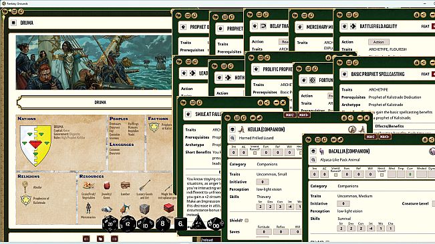Screen dimensions: 435x244
Task: Click 'ARCHETYPE, FLOURISH' traits text
Action: tap(388, 49)
